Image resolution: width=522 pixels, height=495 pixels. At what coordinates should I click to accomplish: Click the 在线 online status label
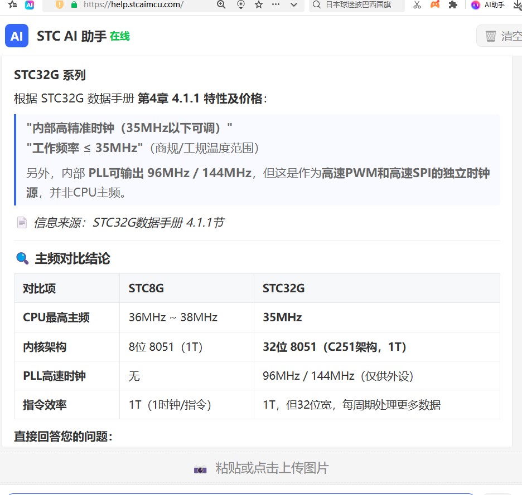click(120, 36)
